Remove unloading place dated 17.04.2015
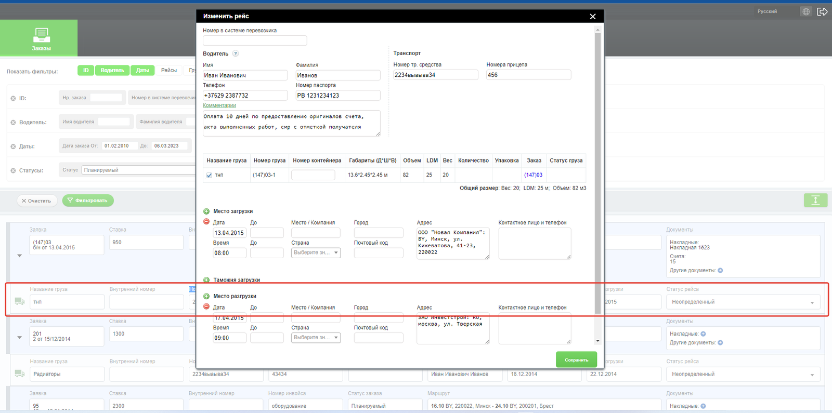 tap(206, 307)
